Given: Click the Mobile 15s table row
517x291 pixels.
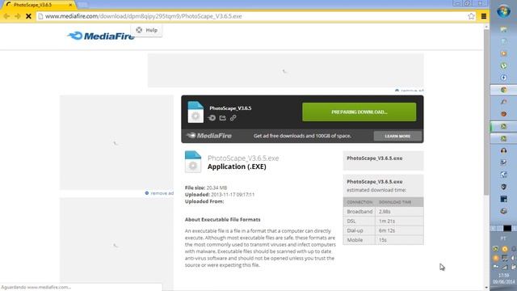Looking at the screenshot, I should point(383,240).
